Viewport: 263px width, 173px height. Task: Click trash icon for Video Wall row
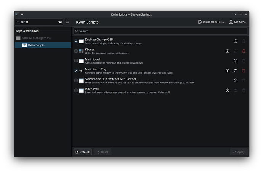point(244,91)
